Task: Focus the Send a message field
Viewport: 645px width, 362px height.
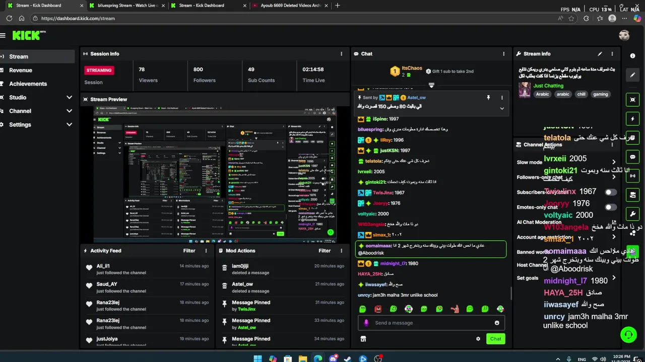Action: pyautogui.click(x=431, y=323)
